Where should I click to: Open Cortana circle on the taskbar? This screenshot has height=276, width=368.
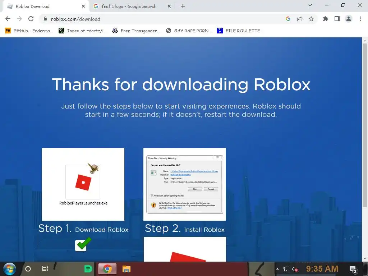(x=28, y=269)
